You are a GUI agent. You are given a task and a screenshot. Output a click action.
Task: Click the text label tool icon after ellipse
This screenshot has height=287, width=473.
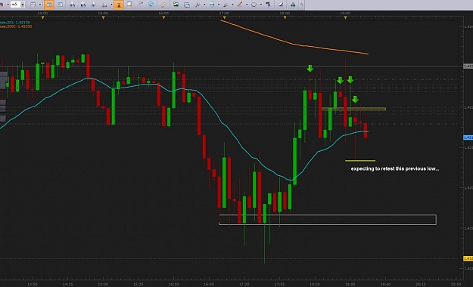268,5
